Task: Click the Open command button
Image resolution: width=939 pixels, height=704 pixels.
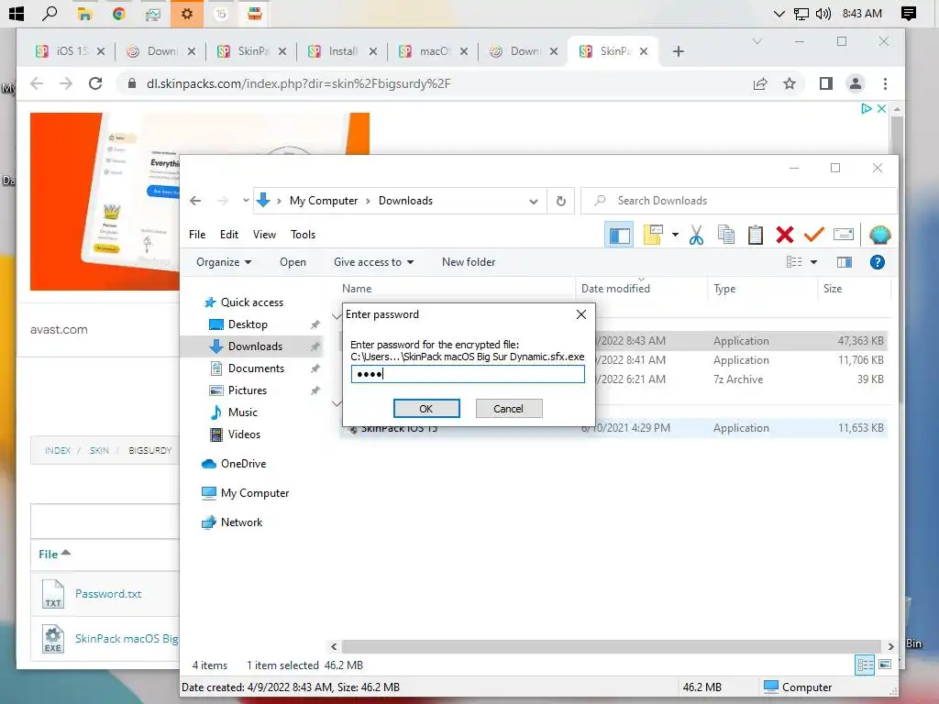Action: coord(293,262)
